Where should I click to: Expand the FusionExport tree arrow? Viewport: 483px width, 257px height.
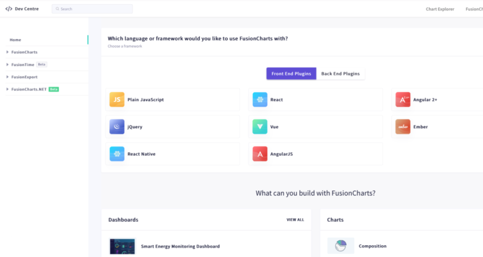click(8, 77)
